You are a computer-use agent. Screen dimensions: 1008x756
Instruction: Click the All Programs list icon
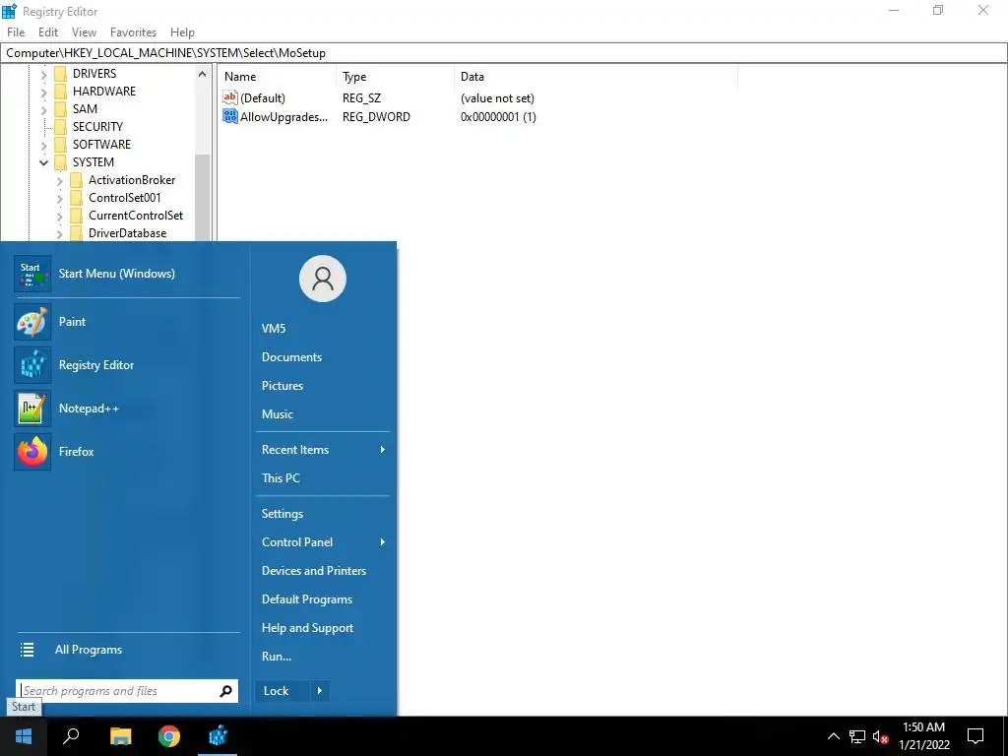[27, 650]
